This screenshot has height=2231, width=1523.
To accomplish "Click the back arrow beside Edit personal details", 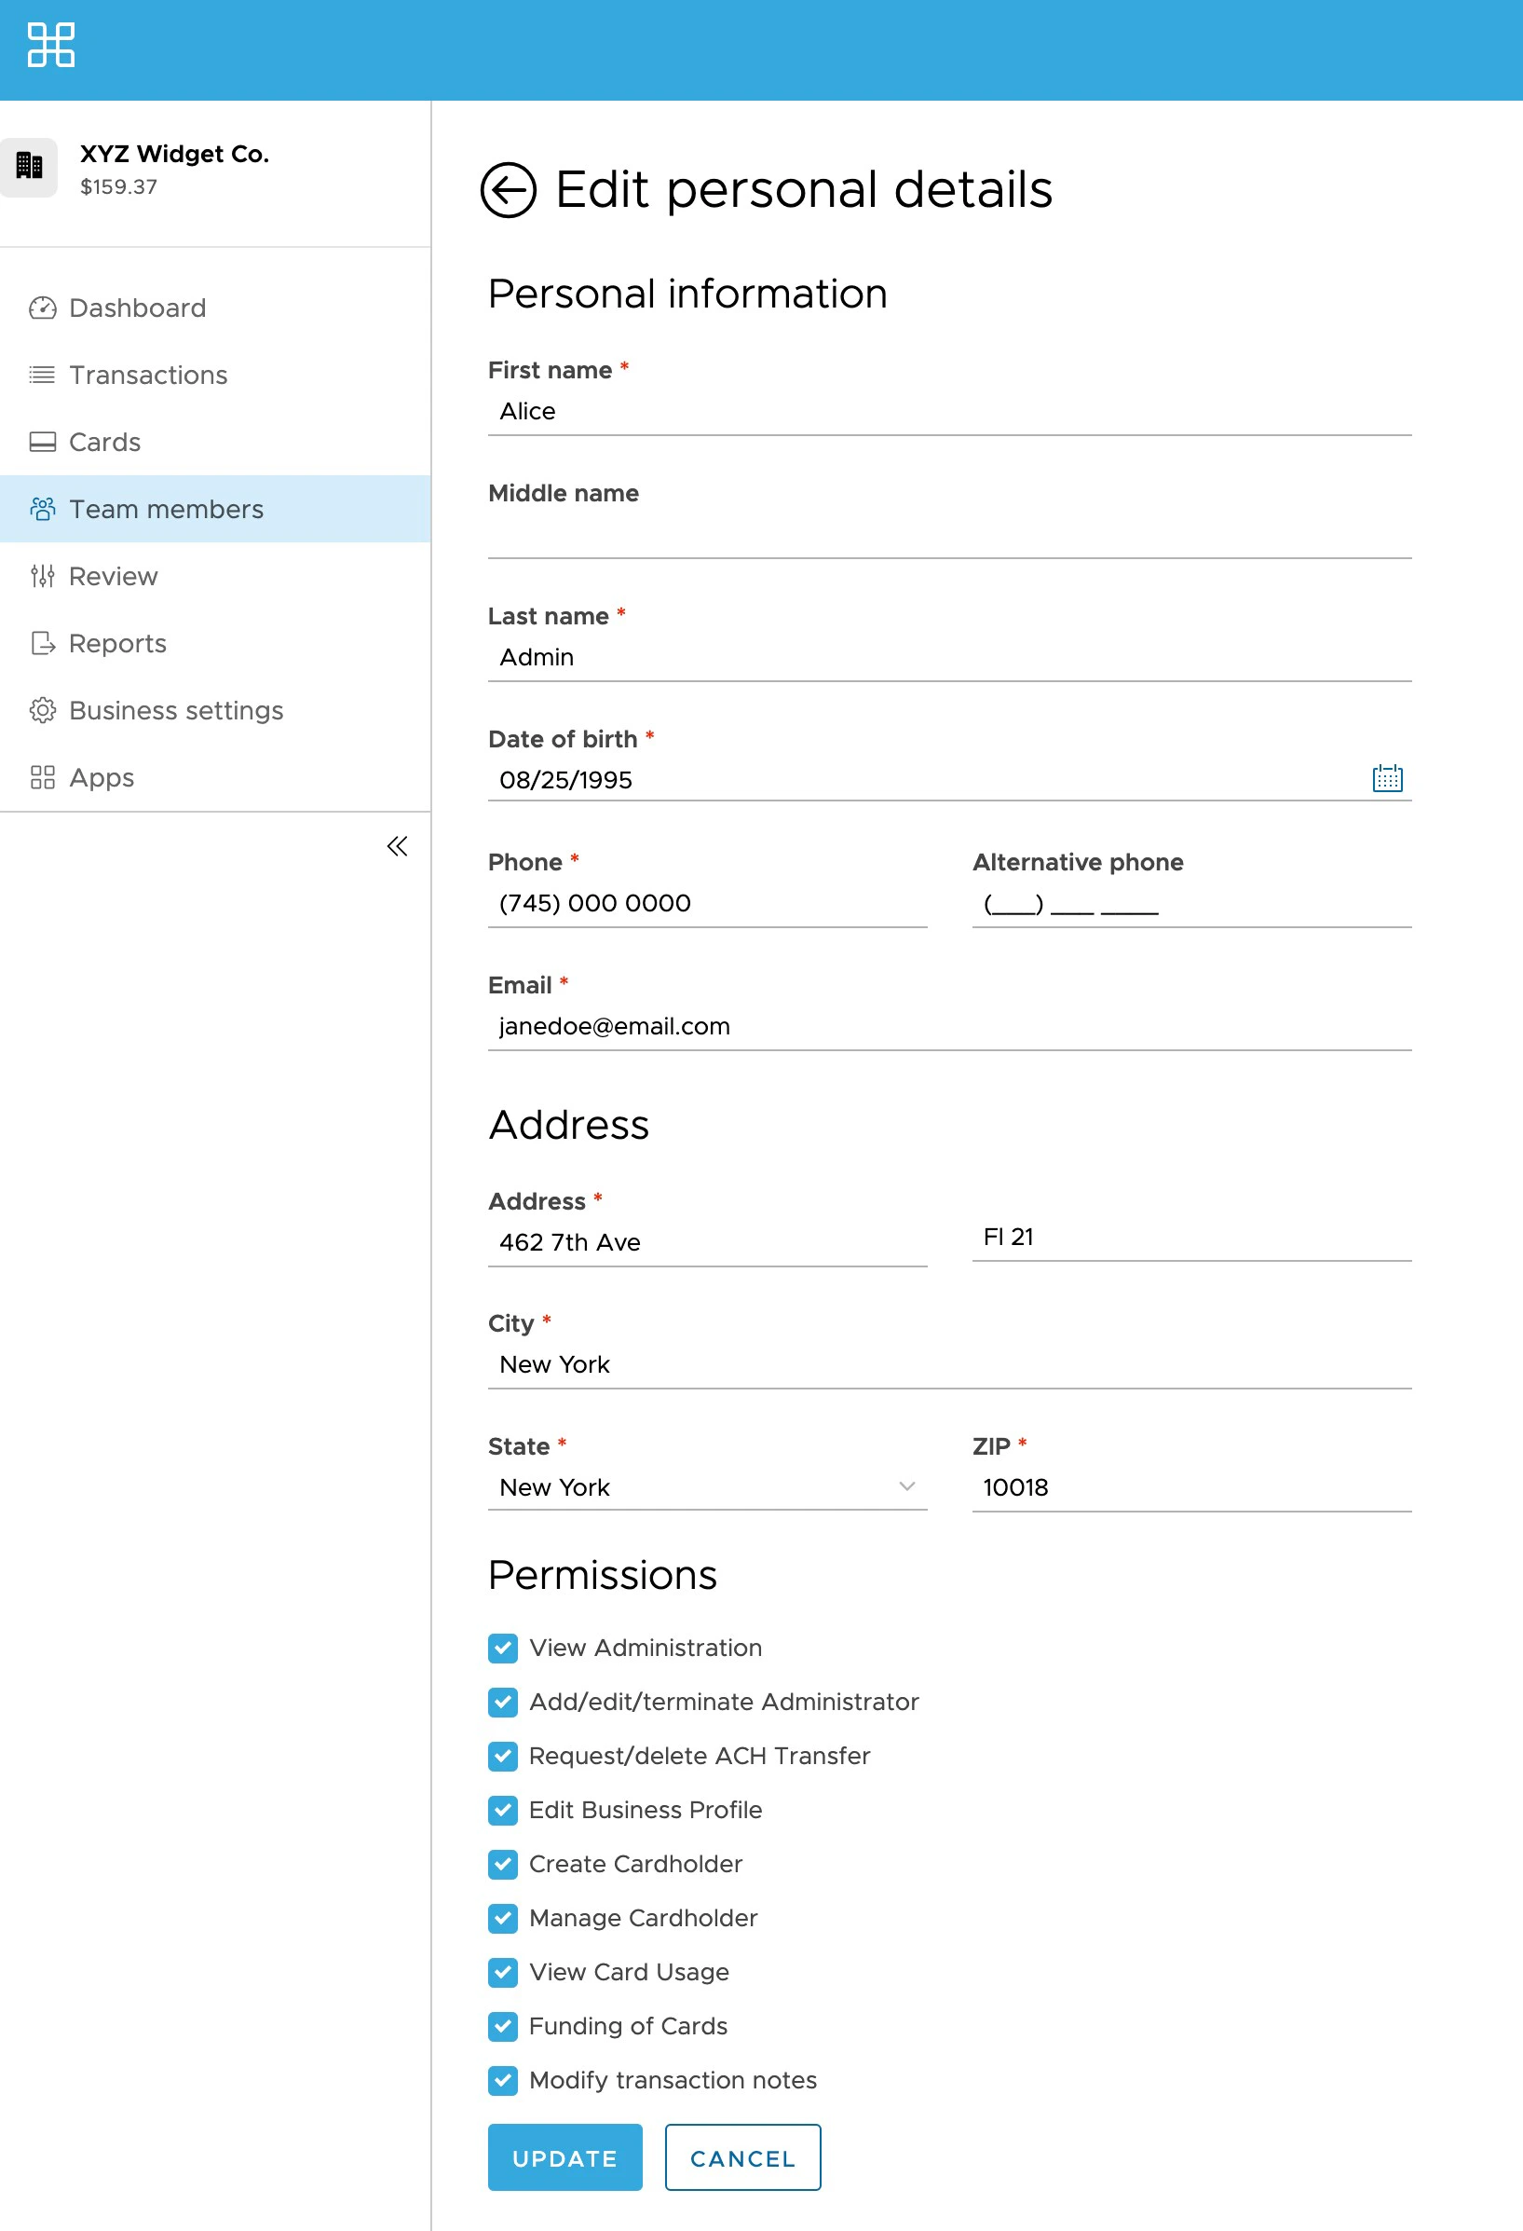I will click(x=508, y=190).
